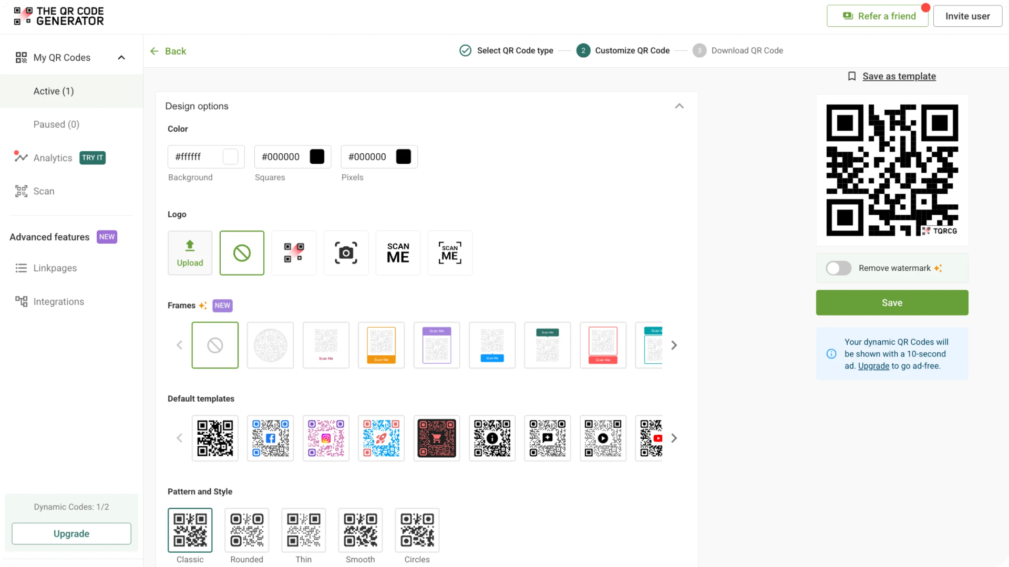This screenshot has width=1009, height=567.
Task: Upload a custom logo
Action: coord(190,253)
